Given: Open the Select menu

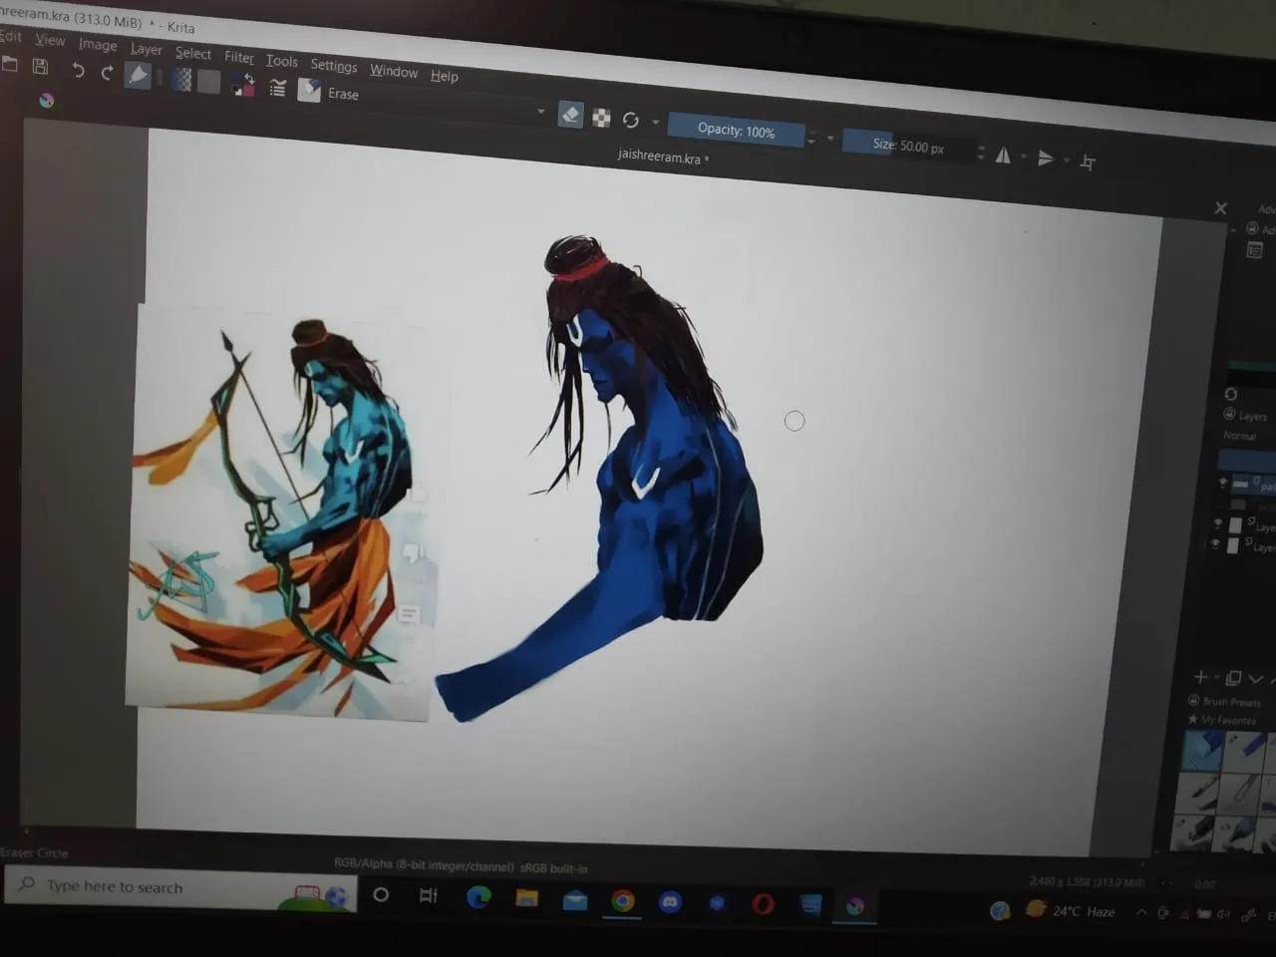Looking at the screenshot, I should (x=193, y=53).
